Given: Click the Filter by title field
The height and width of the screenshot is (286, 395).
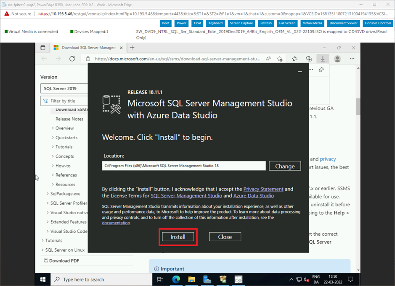Looking at the screenshot, I should [64, 101].
